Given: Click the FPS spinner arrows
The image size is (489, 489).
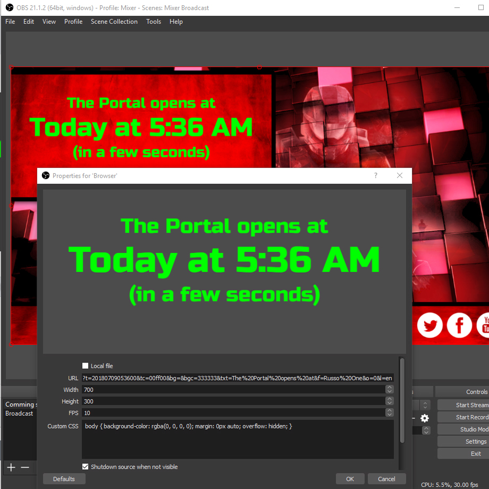Looking at the screenshot, I should point(389,412).
